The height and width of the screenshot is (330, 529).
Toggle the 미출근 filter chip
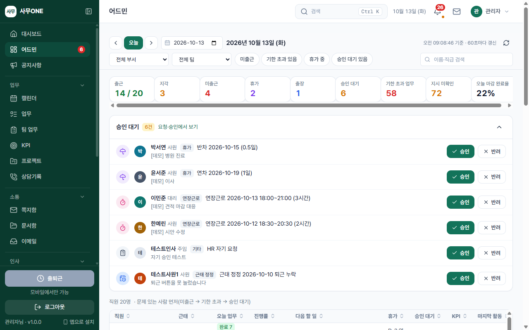tap(247, 59)
